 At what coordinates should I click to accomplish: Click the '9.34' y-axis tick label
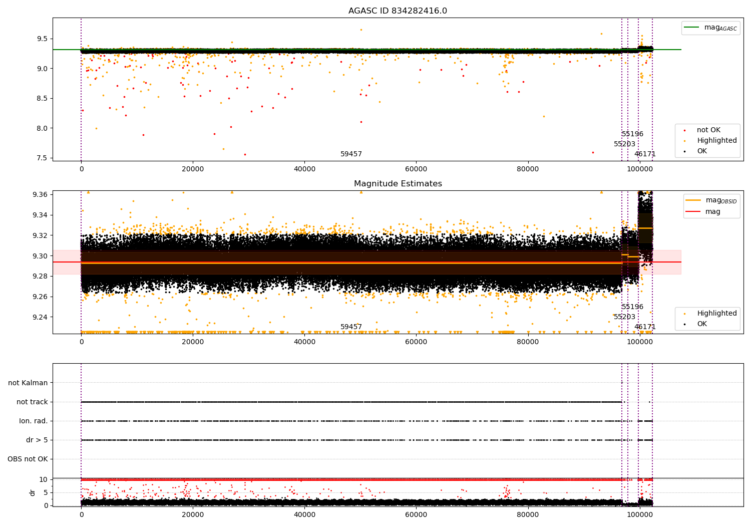[40, 215]
